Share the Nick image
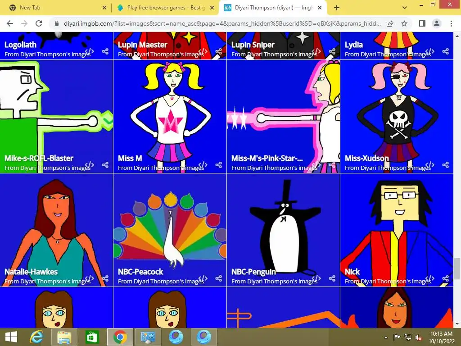 446,278
